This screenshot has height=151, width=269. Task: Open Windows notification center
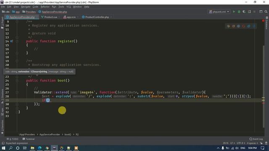point(262,148)
